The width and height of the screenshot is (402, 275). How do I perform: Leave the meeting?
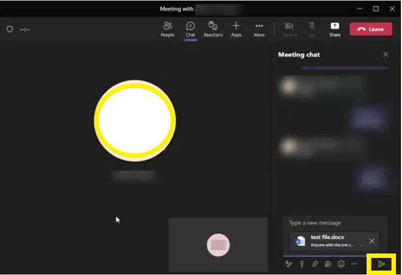point(370,29)
